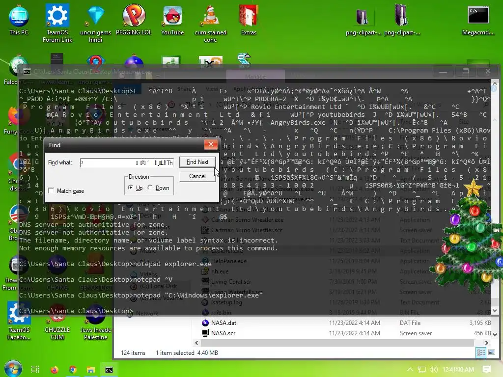
Task: Launch Chrome from the taskbar
Action: click(x=73, y=370)
